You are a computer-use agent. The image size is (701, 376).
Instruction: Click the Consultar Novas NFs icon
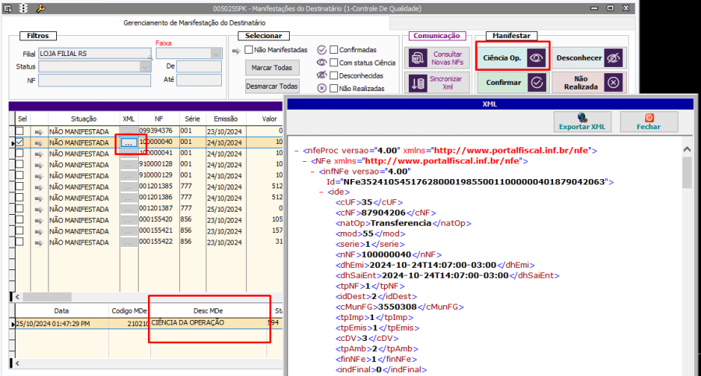[417, 58]
